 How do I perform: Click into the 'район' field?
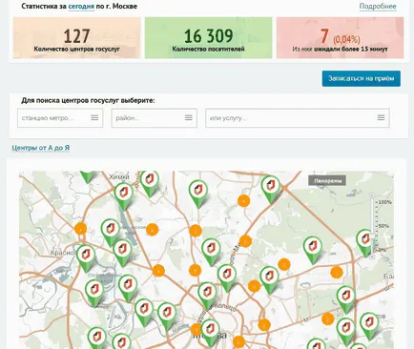[155, 118]
